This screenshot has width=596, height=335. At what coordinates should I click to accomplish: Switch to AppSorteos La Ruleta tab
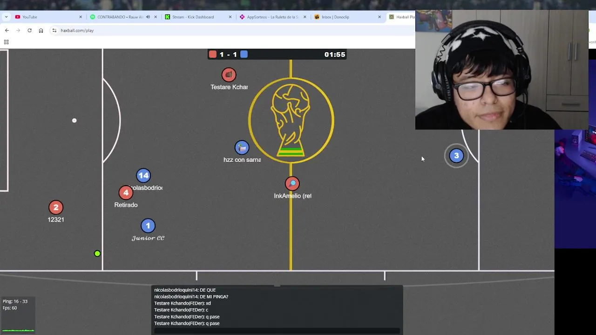click(x=273, y=17)
